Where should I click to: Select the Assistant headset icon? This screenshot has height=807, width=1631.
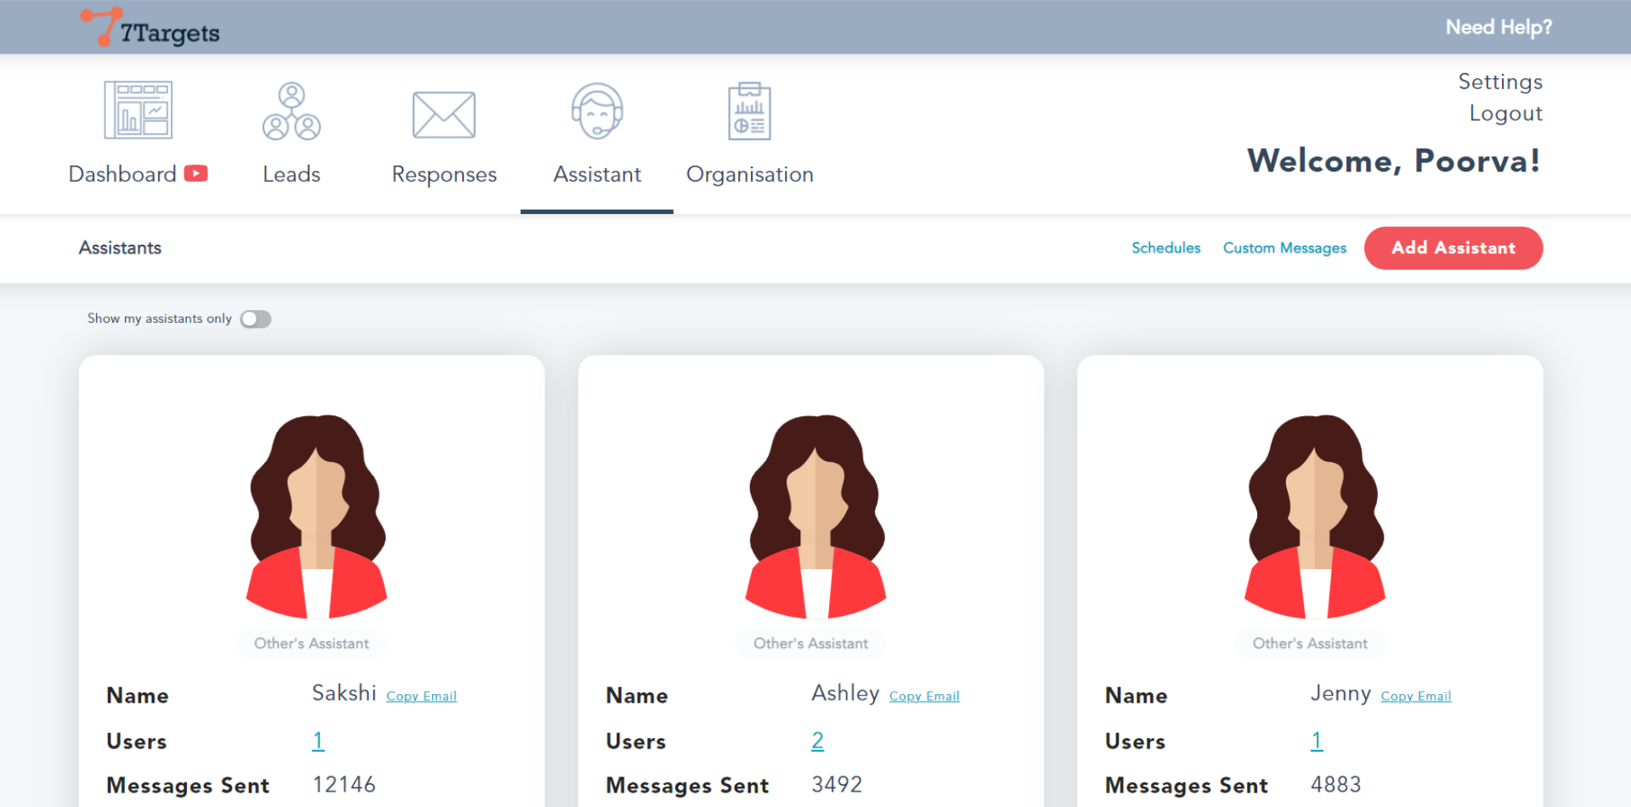(x=597, y=111)
